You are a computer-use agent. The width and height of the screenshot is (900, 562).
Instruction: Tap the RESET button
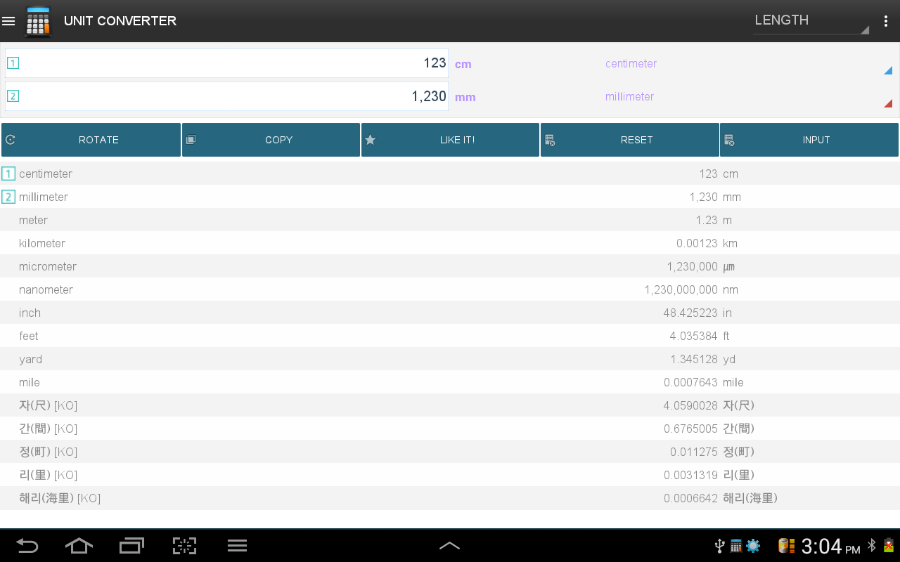(x=629, y=140)
